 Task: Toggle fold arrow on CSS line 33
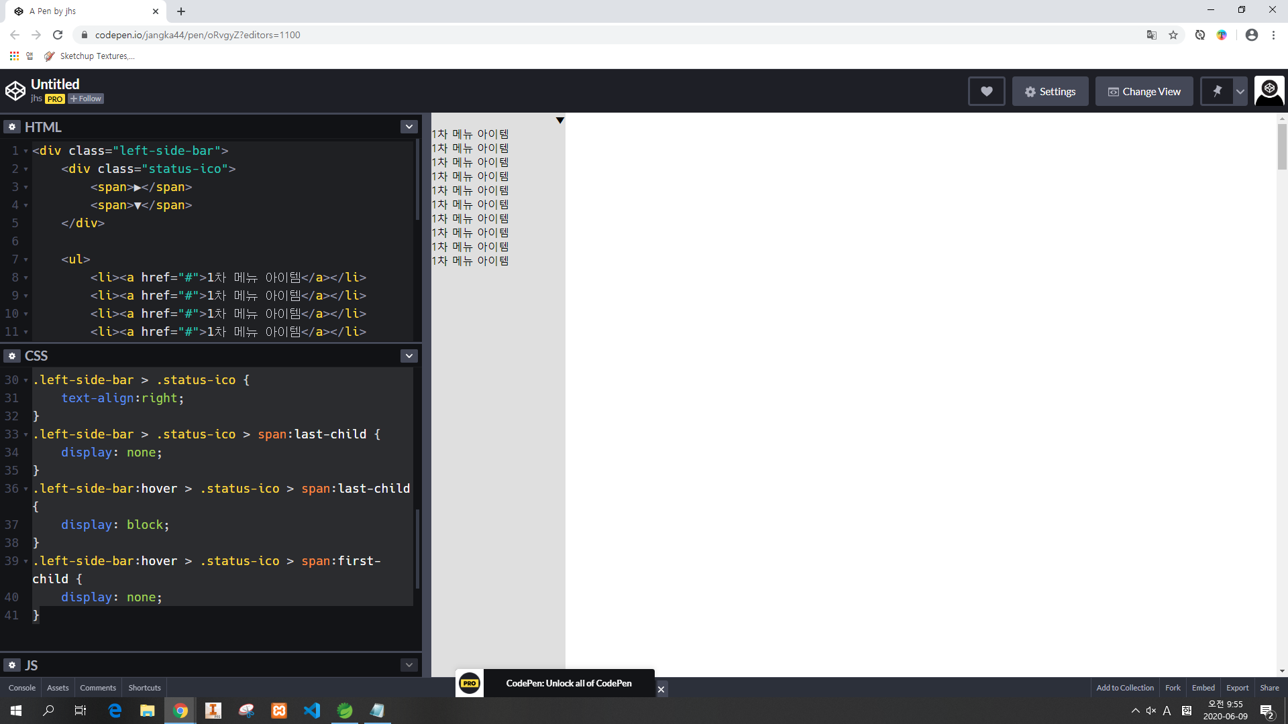pyautogui.click(x=26, y=434)
